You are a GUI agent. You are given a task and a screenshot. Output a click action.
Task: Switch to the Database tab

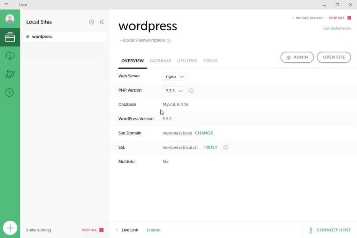pyautogui.click(x=160, y=61)
